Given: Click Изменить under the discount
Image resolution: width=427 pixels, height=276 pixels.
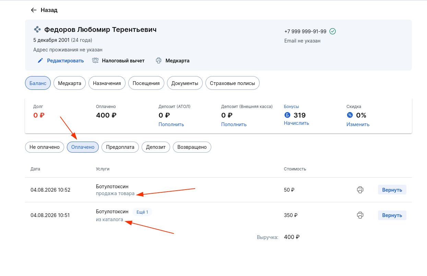Looking at the screenshot, I should (358, 124).
